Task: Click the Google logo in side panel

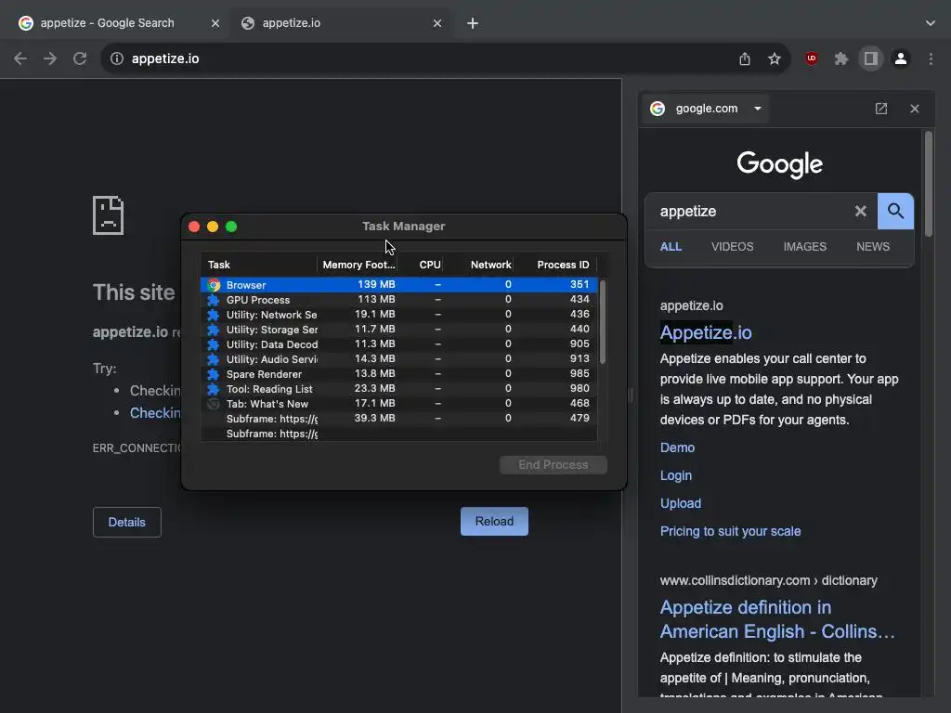Action: (x=779, y=164)
